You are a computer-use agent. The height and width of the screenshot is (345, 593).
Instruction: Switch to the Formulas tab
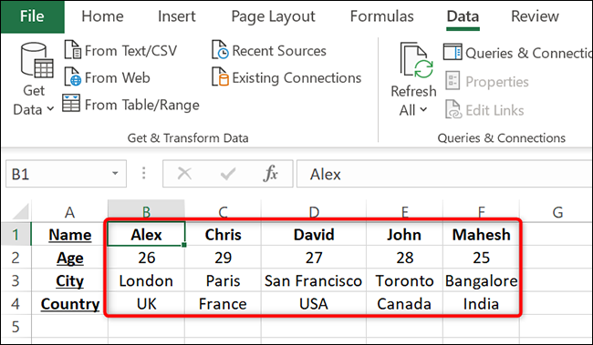[382, 16]
